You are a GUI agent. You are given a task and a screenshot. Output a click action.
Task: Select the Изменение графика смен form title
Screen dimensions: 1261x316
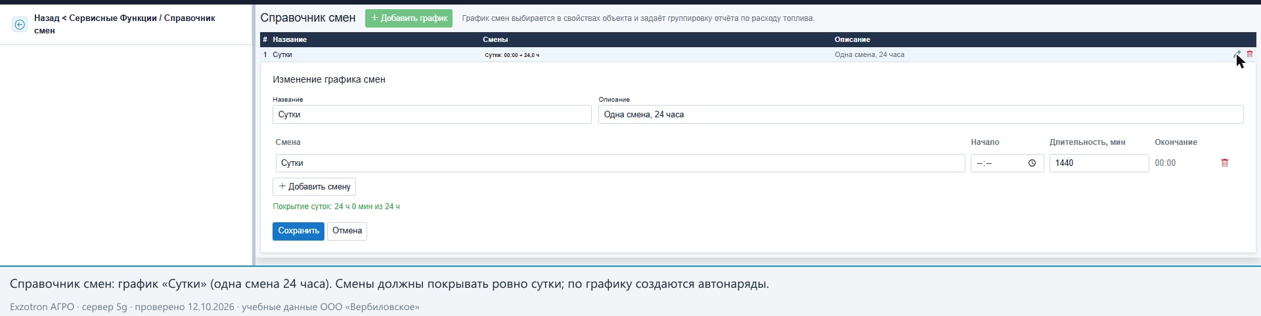[x=329, y=79]
